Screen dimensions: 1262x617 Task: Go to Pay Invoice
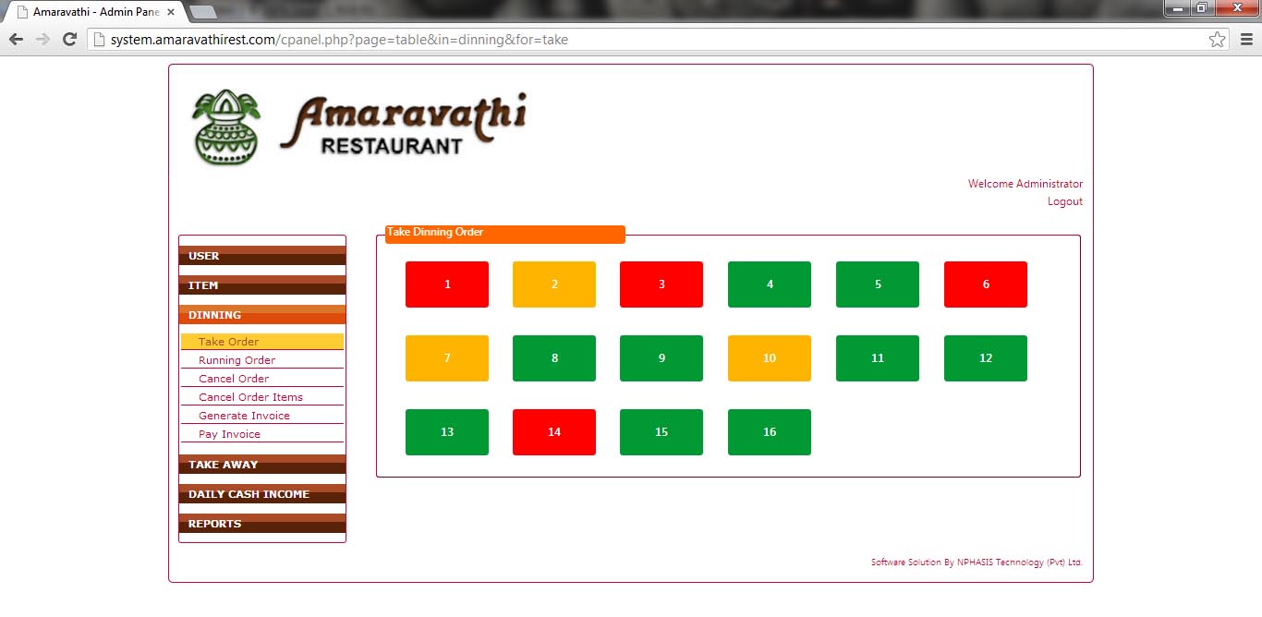point(229,434)
